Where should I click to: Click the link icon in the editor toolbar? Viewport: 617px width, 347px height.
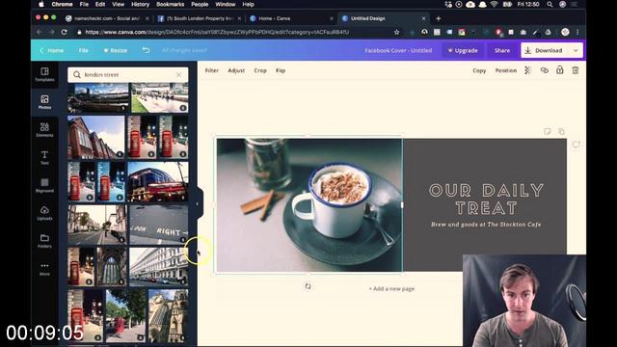pyautogui.click(x=544, y=70)
